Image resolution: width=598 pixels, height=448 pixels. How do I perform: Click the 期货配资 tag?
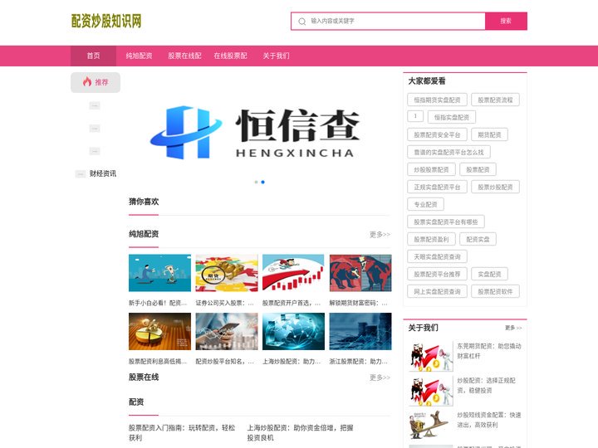(490, 135)
